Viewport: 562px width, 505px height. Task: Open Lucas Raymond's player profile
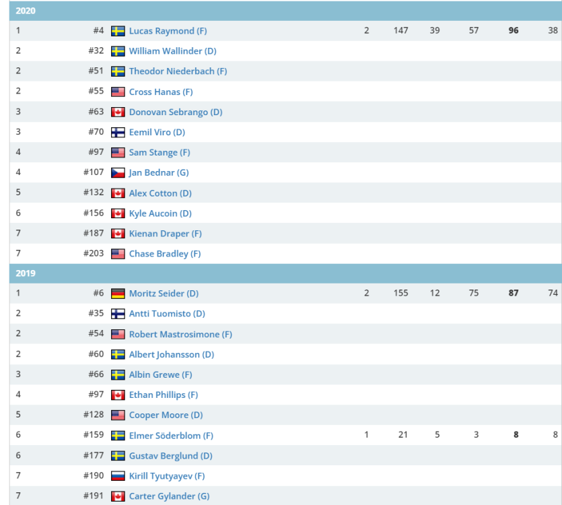168,31
